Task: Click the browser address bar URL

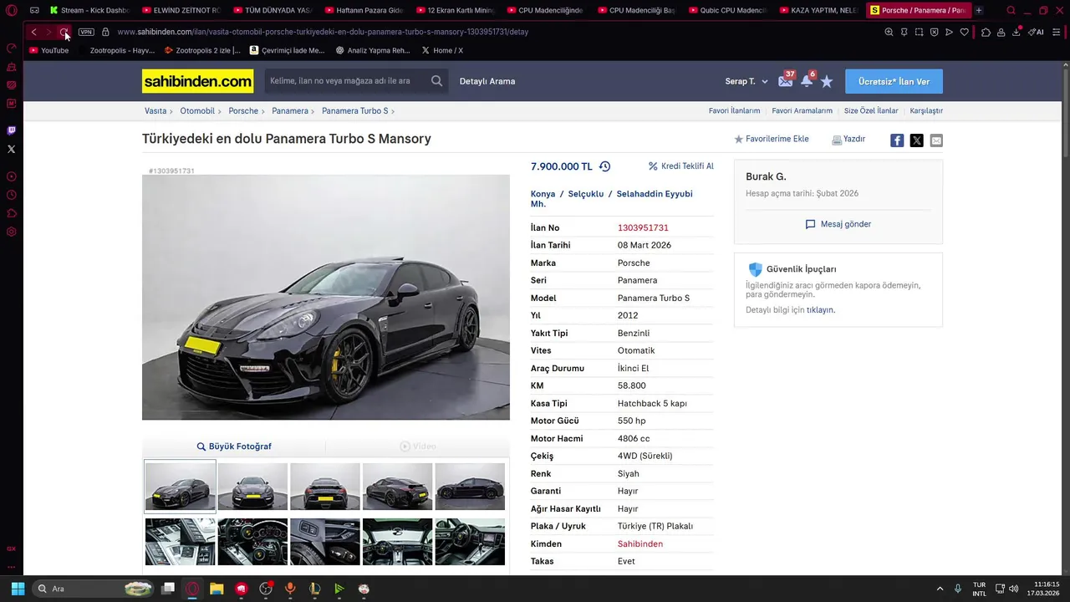Action: tap(323, 32)
